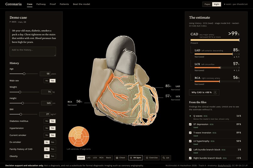Screen dimensions: 253x168
Task: Click the LCX 57% label beside the heart
Action: tap(173, 97)
